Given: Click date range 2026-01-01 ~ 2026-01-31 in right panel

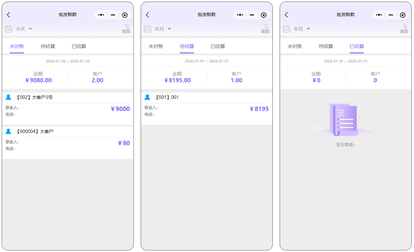Looking at the screenshot, I should (345, 61).
